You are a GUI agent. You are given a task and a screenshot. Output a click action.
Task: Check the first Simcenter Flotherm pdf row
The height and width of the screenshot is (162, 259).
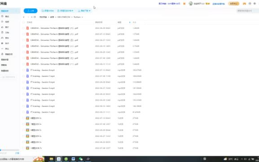[23, 28]
